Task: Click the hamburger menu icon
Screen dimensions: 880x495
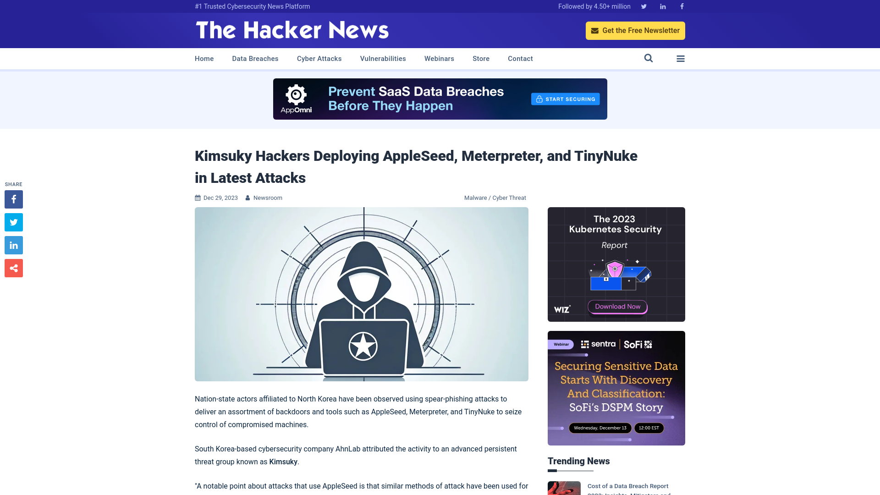Action: 681,59
